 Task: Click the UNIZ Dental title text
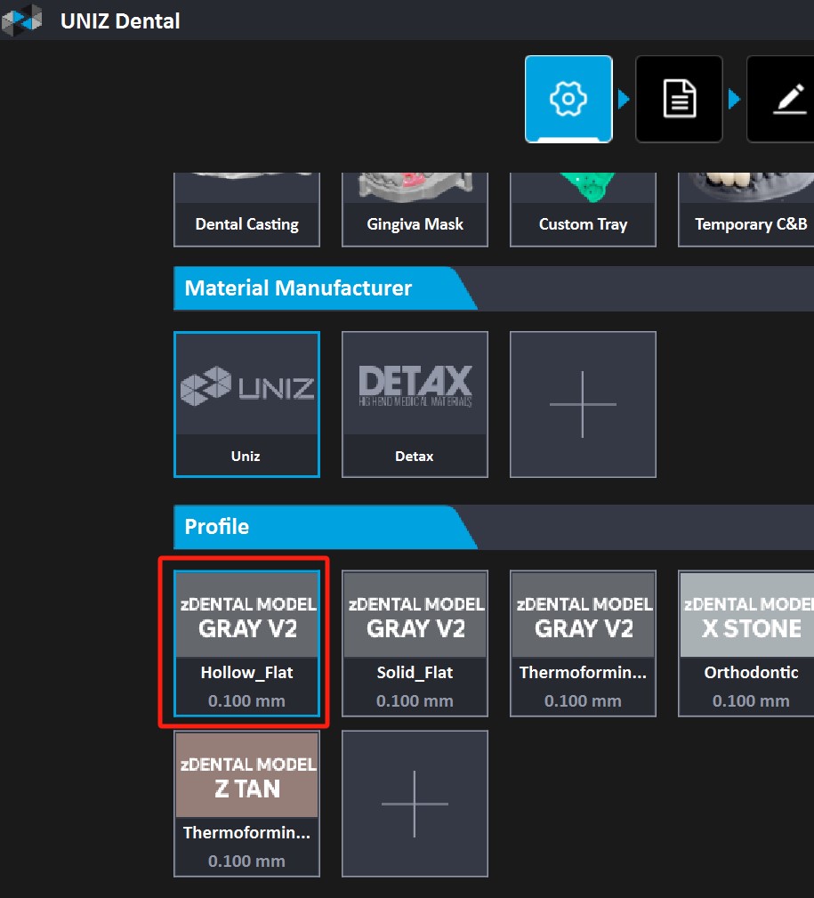(120, 21)
